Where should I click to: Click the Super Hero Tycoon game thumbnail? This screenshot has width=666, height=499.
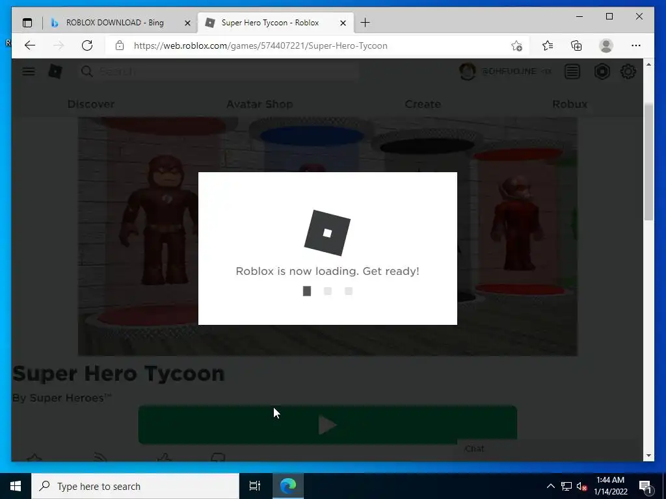(328, 237)
